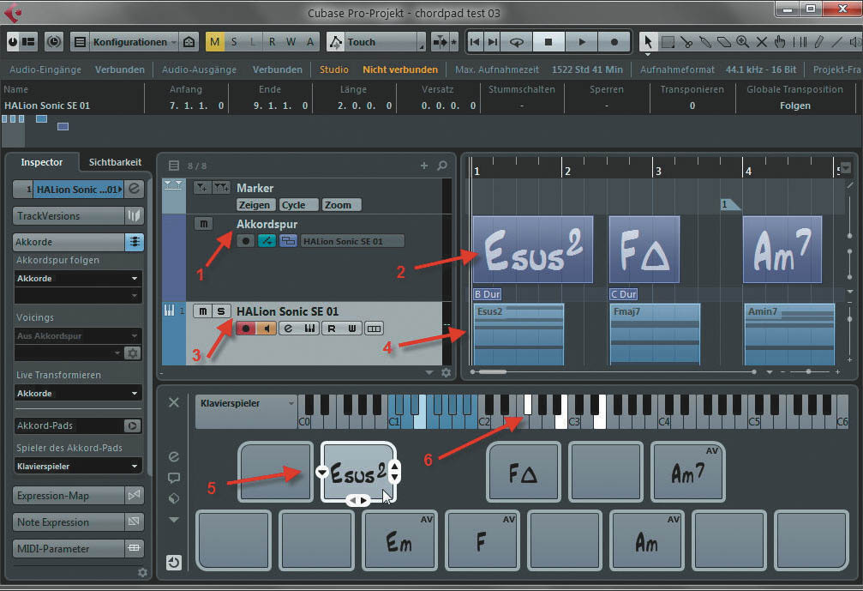
Task: Go to next marker transport button
Action: coord(493,42)
